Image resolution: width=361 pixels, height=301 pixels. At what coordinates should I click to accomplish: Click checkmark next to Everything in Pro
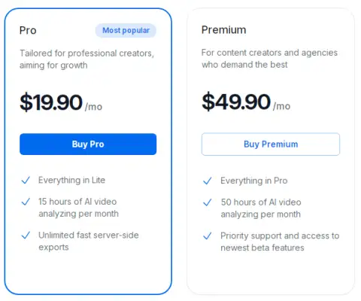(208, 181)
